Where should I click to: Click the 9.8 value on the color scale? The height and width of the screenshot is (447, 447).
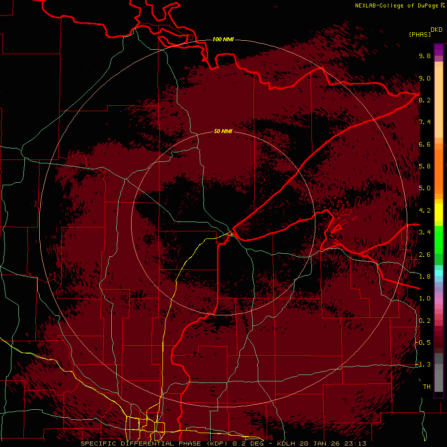point(425,56)
